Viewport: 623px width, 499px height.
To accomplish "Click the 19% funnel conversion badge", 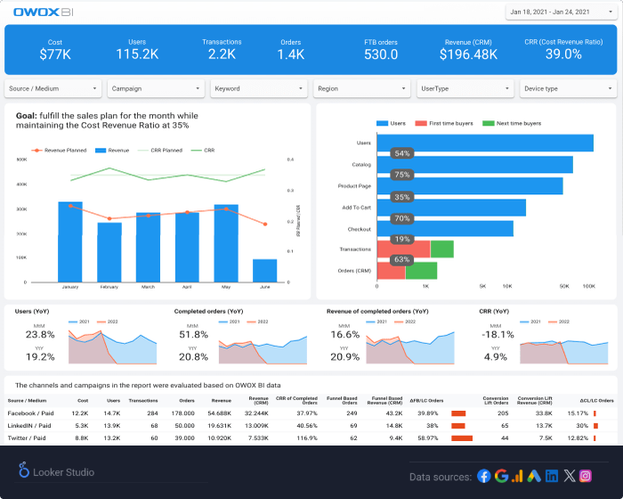I will click(401, 239).
